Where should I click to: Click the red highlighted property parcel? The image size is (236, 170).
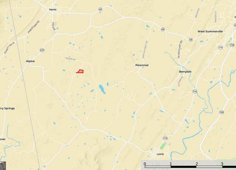[80, 71]
